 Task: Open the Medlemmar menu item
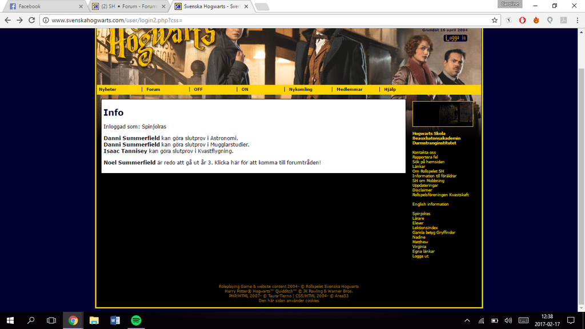click(x=350, y=90)
